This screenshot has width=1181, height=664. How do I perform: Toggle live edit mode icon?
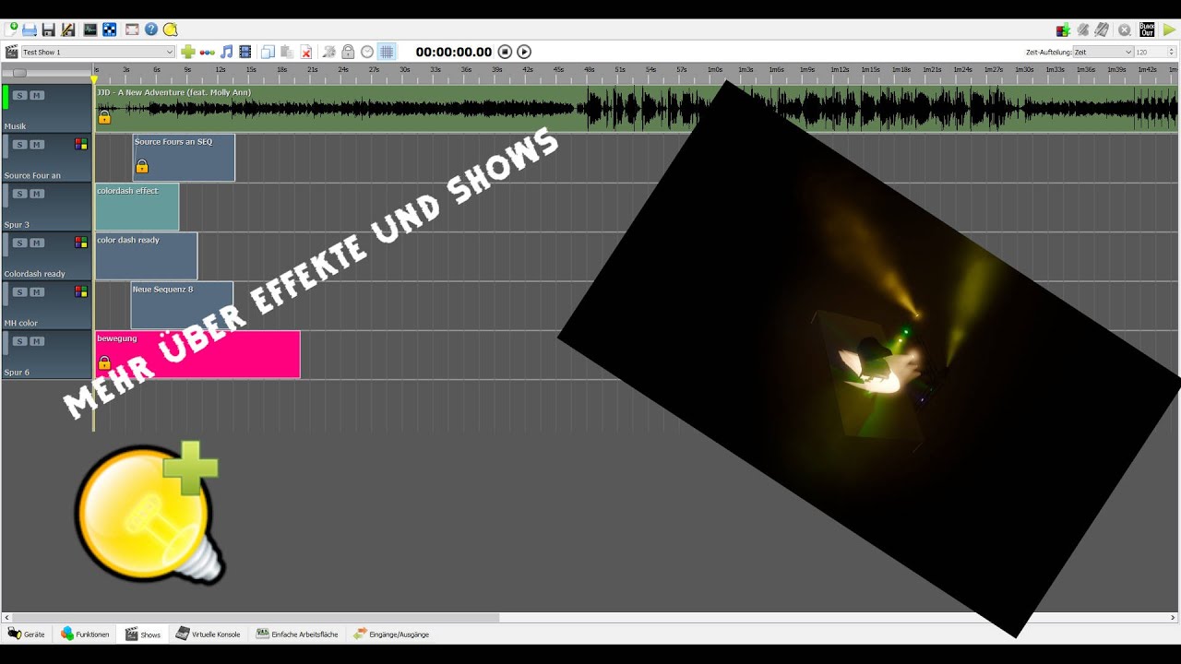point(1083,30)
